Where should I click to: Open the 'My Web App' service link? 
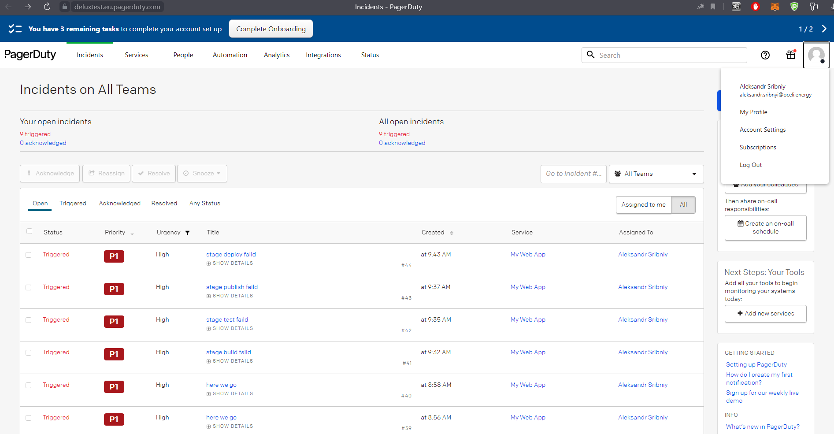[527, 254]
